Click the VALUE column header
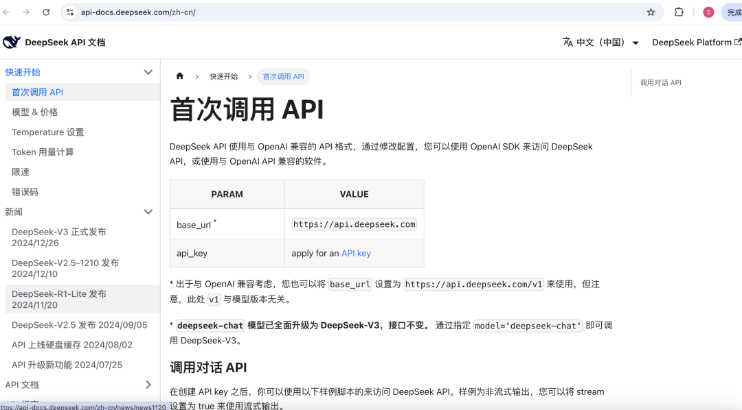This screenshot has width=742, height=410. tap(354, 194)
